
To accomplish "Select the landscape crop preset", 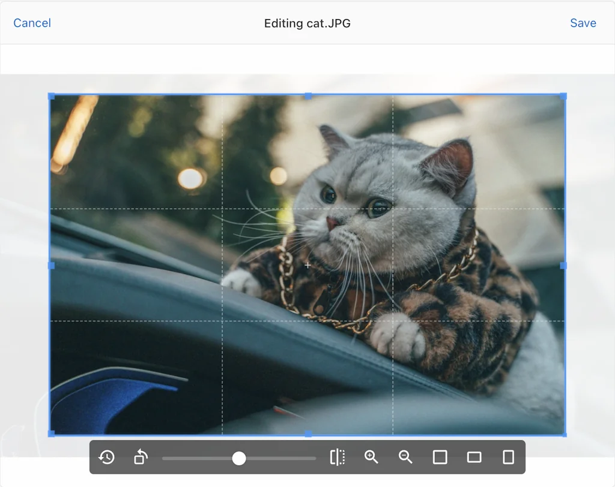I will click(x=474, y=457).
